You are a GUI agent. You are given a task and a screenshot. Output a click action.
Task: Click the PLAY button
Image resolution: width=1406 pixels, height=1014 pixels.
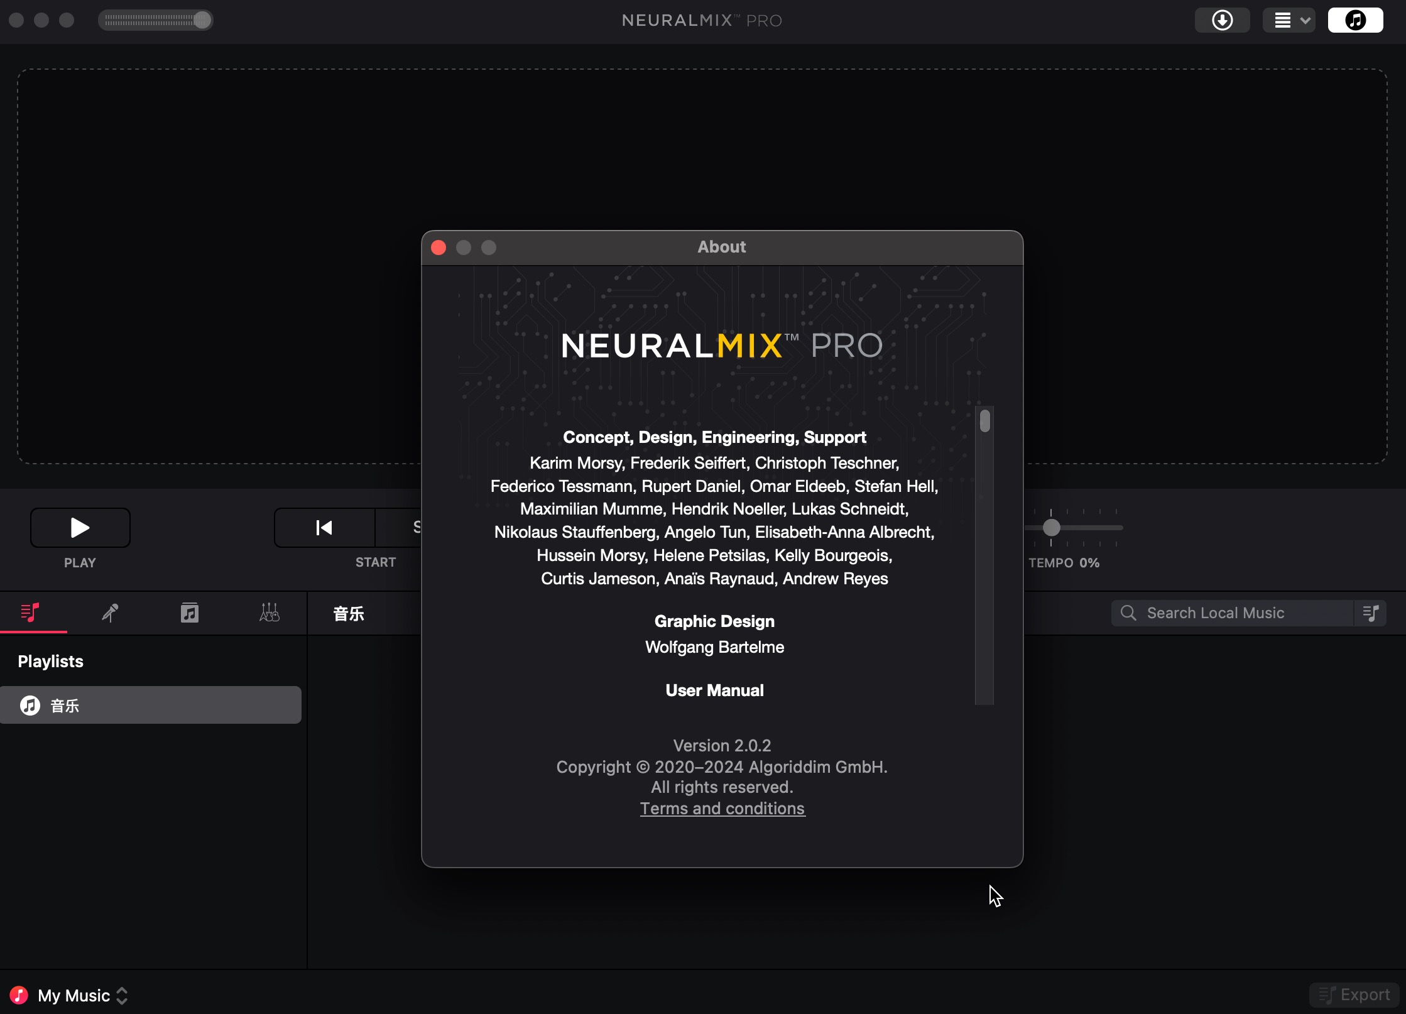[80, 527]
